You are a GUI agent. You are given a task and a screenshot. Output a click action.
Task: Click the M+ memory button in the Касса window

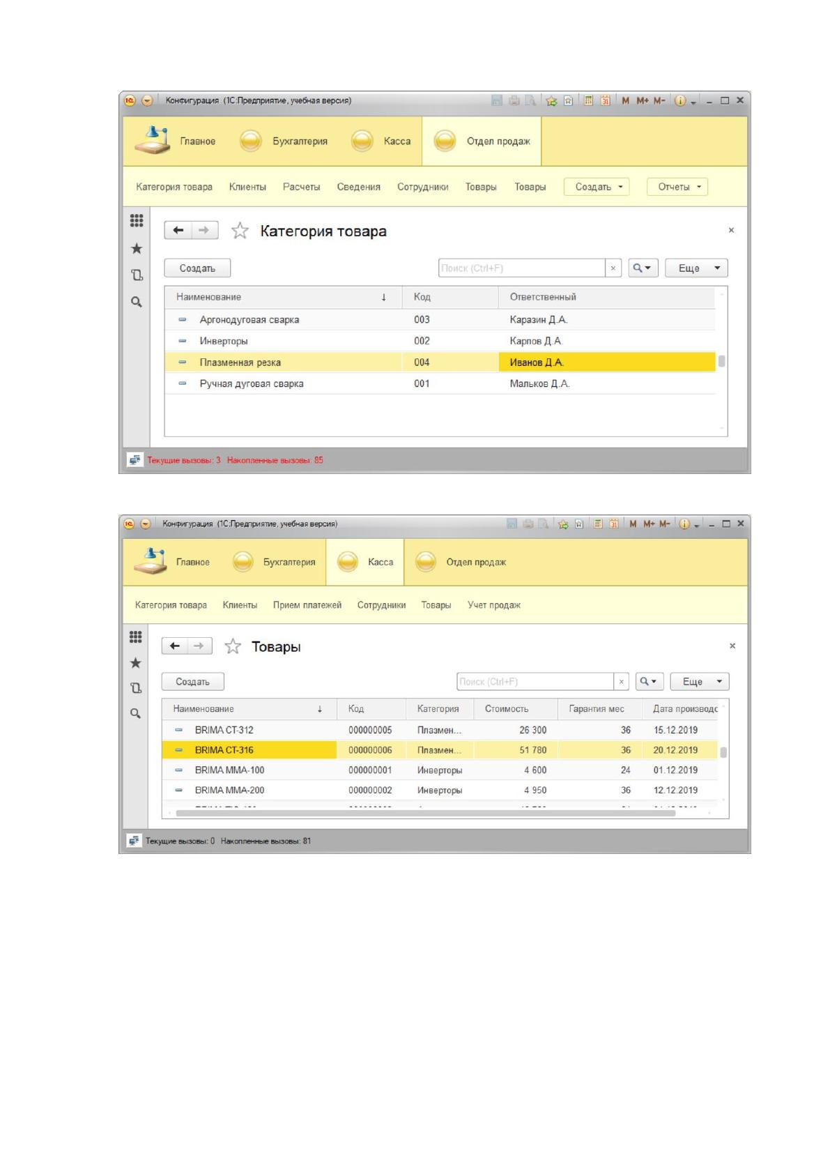649,524
